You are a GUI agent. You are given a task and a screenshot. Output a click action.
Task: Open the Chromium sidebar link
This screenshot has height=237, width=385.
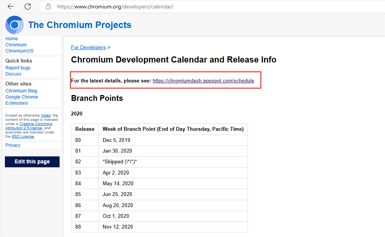coord(16,45)
